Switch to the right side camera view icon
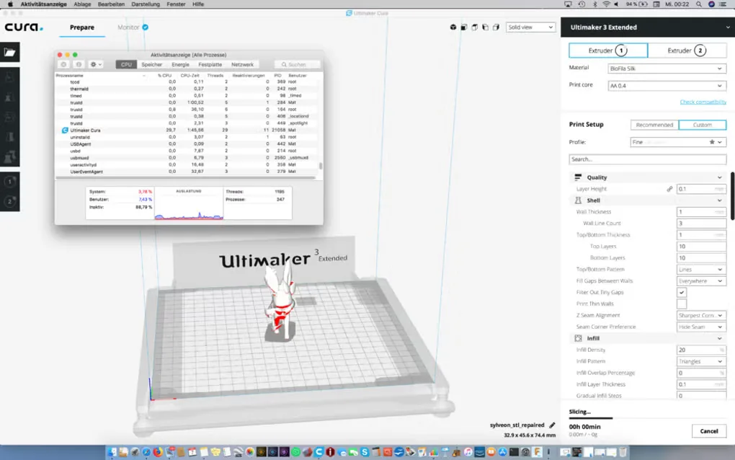The image size is (735, 460). (496, 27)
